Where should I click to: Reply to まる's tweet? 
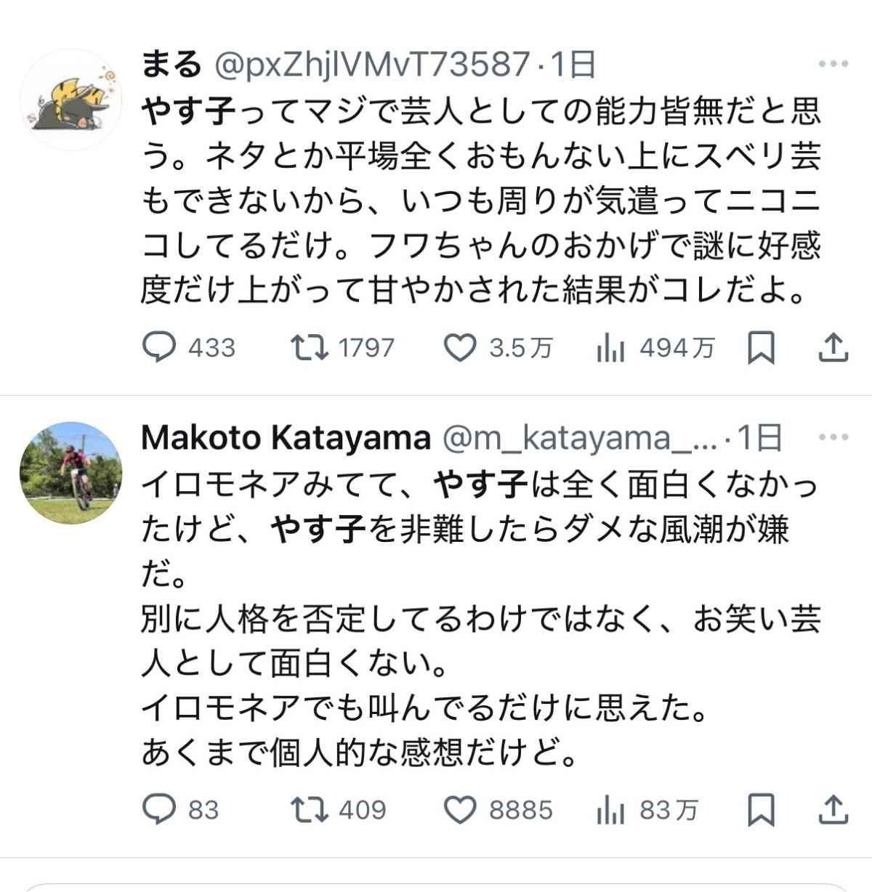coord(158,348)
